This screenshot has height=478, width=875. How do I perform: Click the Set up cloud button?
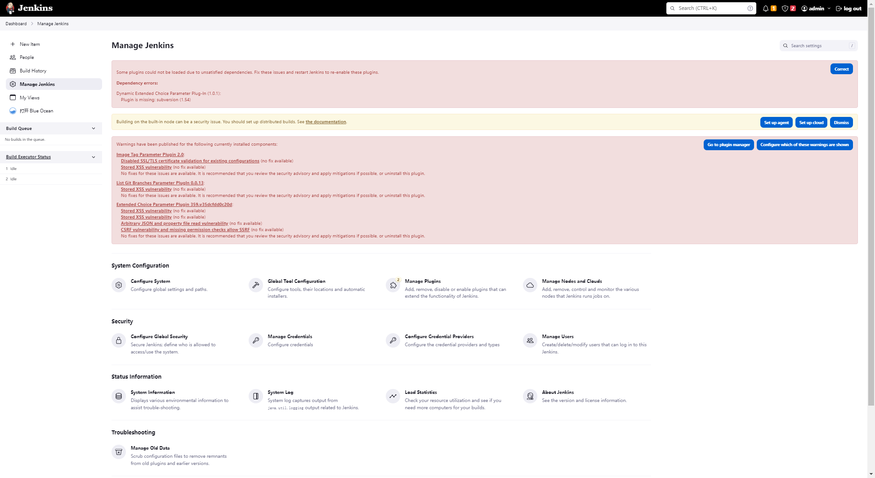click(811, 122)
